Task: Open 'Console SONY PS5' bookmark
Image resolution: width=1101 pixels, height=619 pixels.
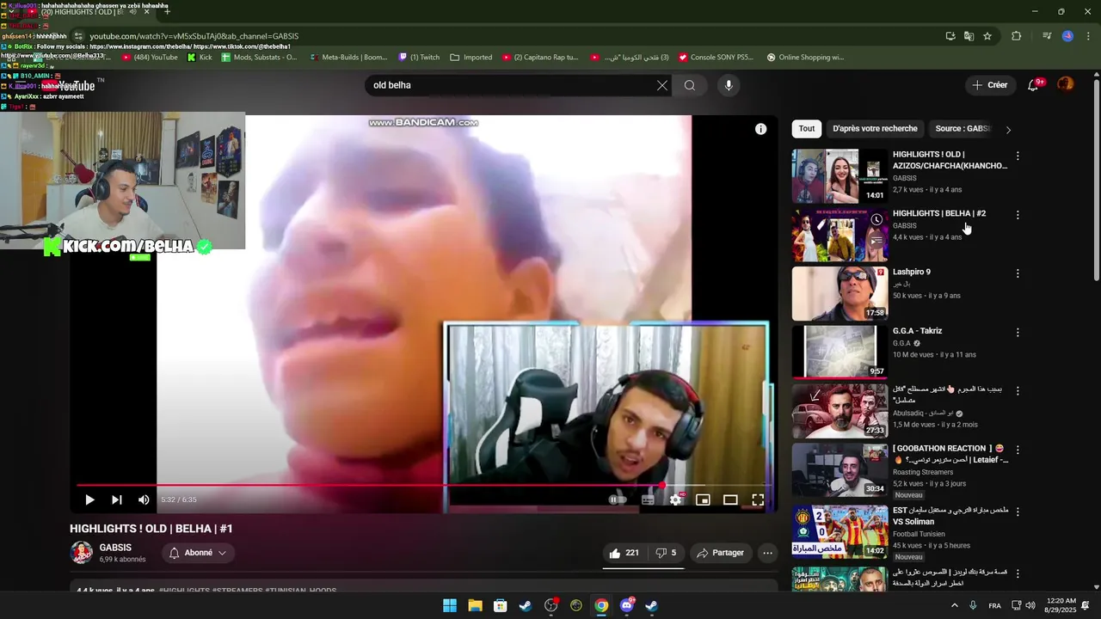Action: (x=716, y=58)
